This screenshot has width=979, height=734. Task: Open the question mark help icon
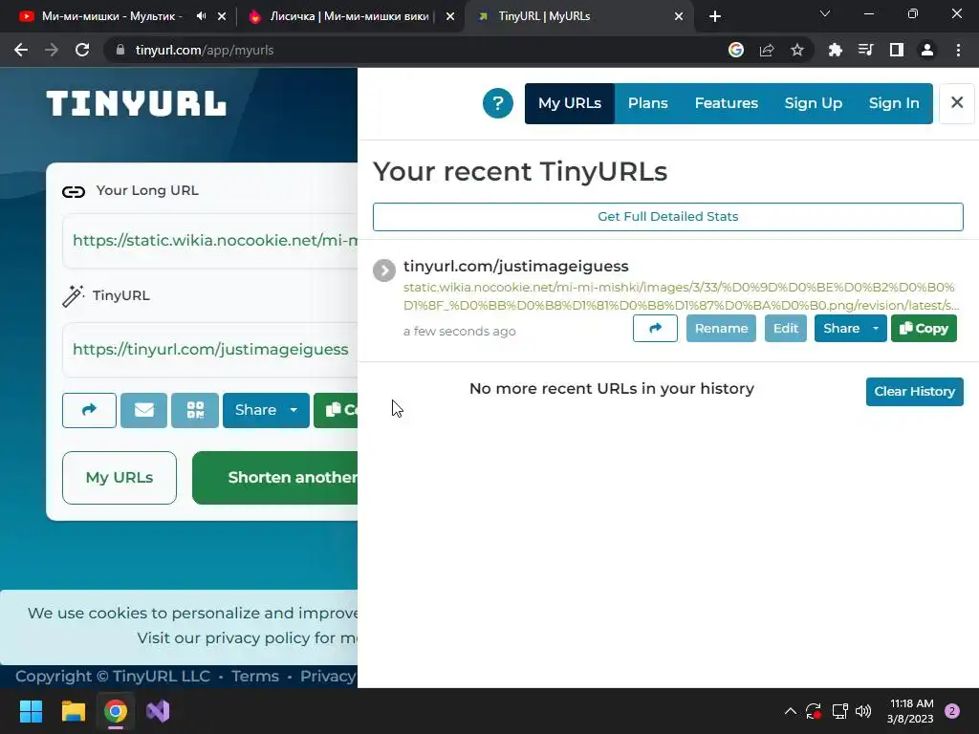(x=497, y=103)
